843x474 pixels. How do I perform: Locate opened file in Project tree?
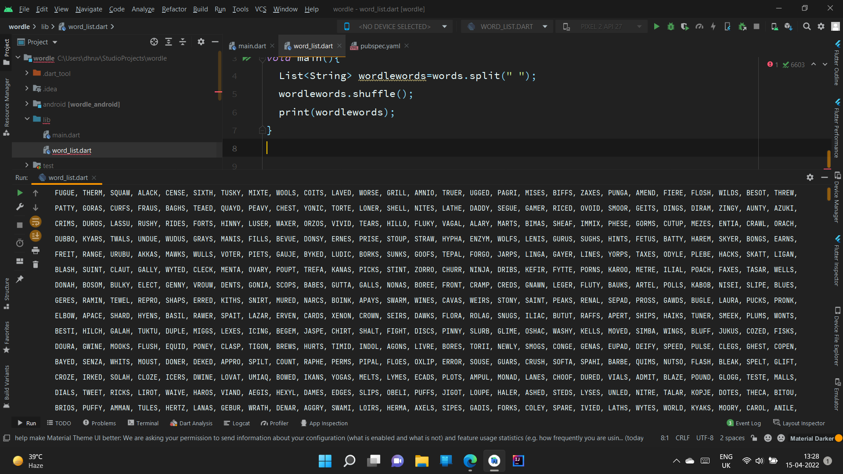(154, 42)
